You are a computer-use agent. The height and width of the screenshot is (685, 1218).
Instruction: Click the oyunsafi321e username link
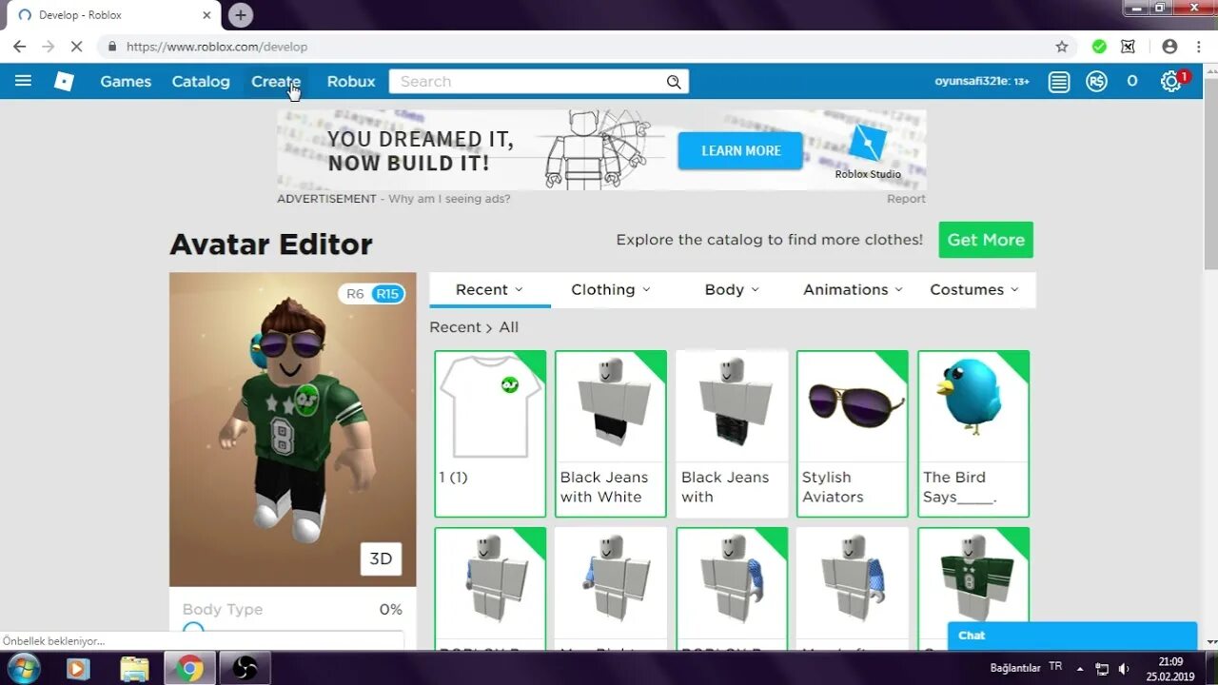click(x=972, y=82)
